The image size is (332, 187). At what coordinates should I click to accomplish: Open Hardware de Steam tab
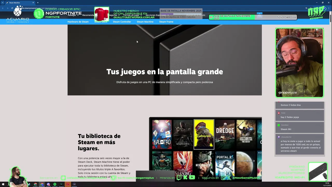coord(78,22)
